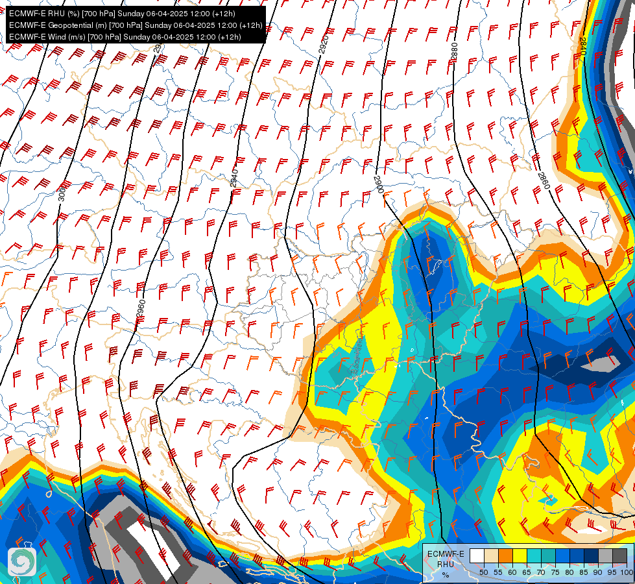
Task: Click the swirl logo icon at bottom-left
Action: 22,561
